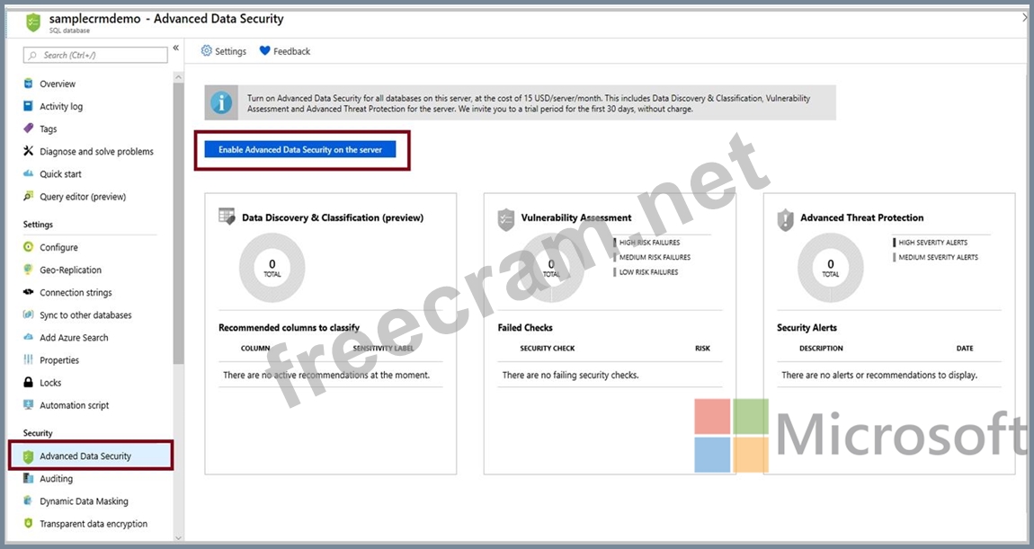The width and height of the screenshot is (1034, 549).
Task: Go to Geo-Replication settings
Action: [x=70, y=270]
